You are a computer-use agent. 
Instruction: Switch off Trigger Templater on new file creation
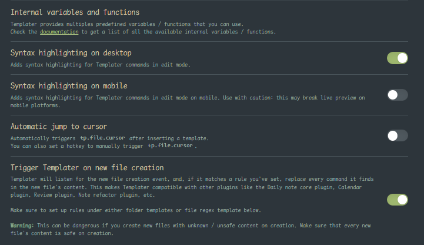pos(397,200)
